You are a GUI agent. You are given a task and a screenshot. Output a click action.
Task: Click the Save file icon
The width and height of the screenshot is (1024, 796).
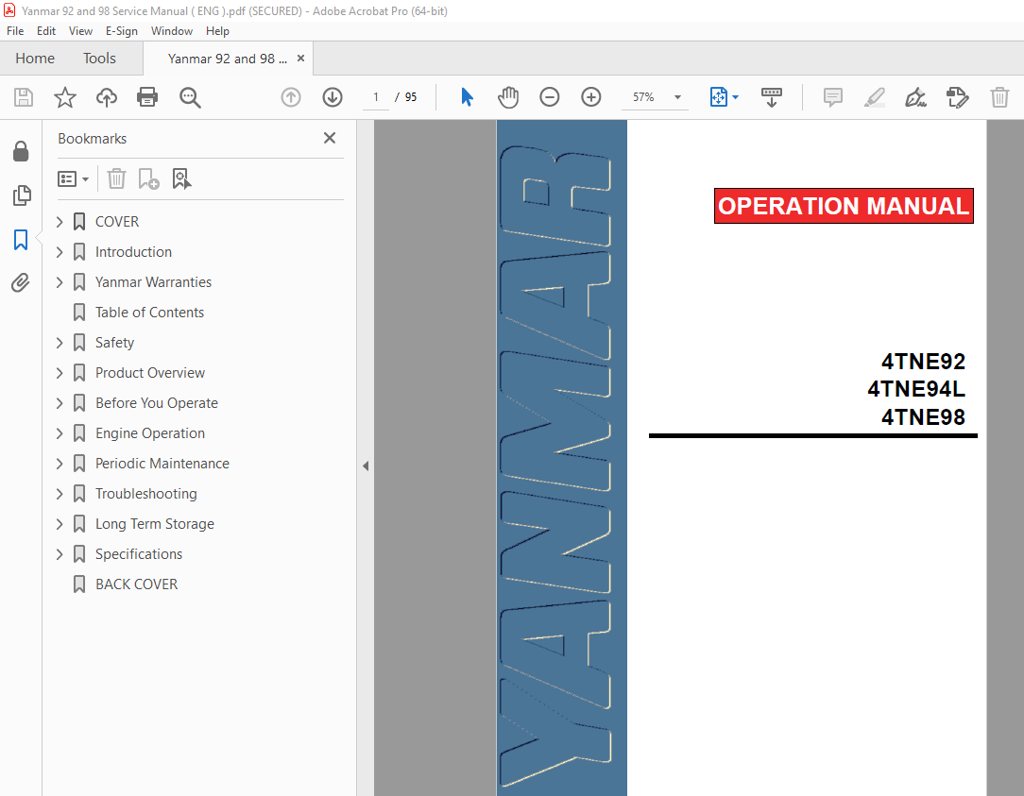pos(24,97)
